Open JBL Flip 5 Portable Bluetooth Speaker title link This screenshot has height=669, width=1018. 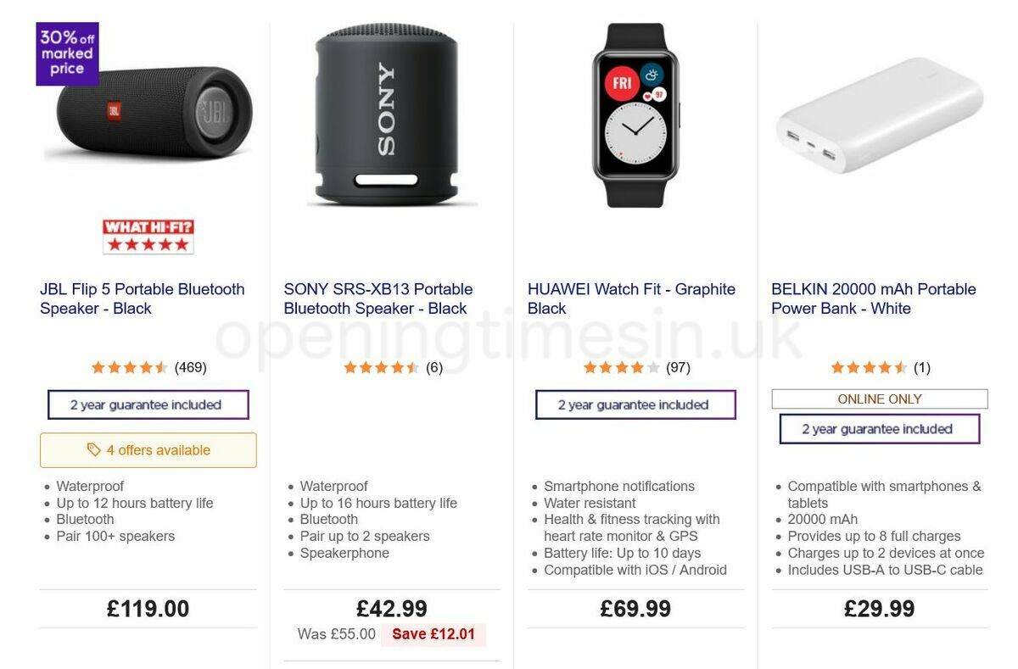tap(143, 298)
